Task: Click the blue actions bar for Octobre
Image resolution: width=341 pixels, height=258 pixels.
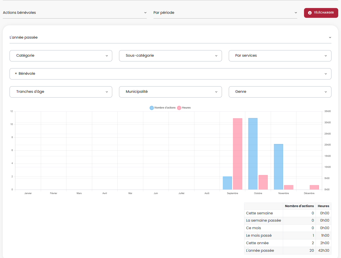Action: point(253,154)
